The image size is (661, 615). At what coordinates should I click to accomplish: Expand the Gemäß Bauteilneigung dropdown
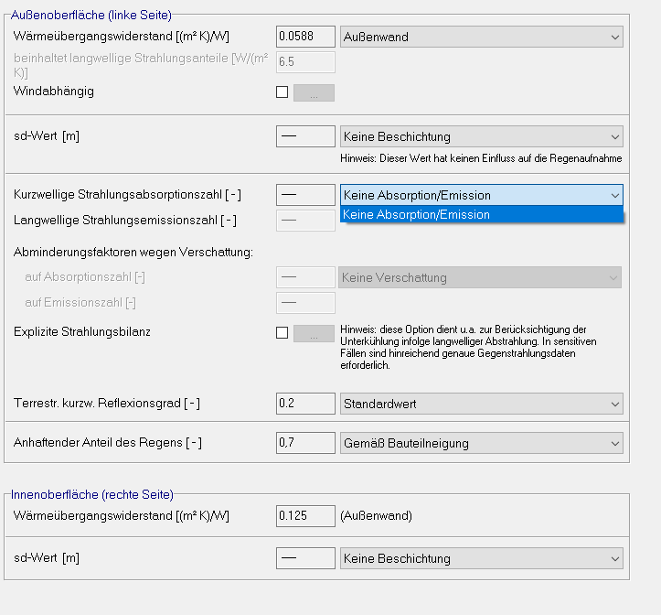481,444
